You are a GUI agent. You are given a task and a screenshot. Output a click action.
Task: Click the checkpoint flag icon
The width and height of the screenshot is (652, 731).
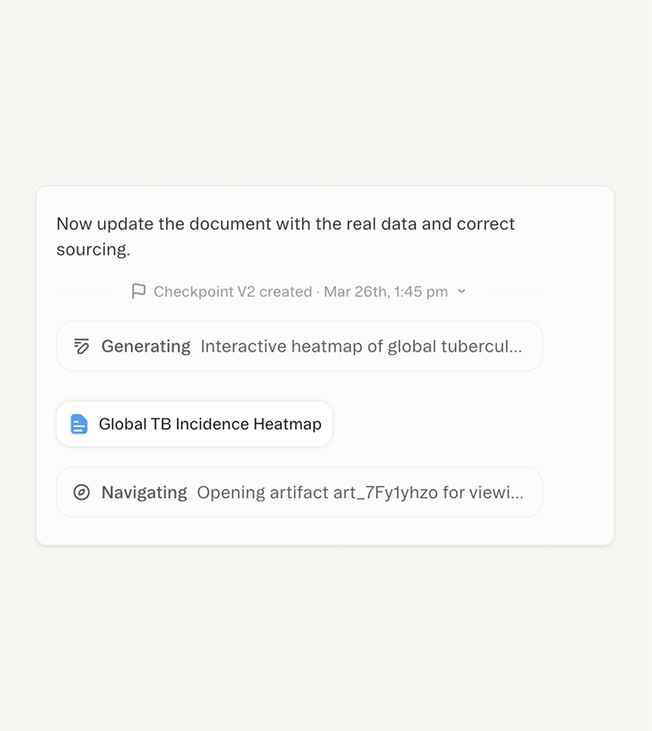click(139, 292)
